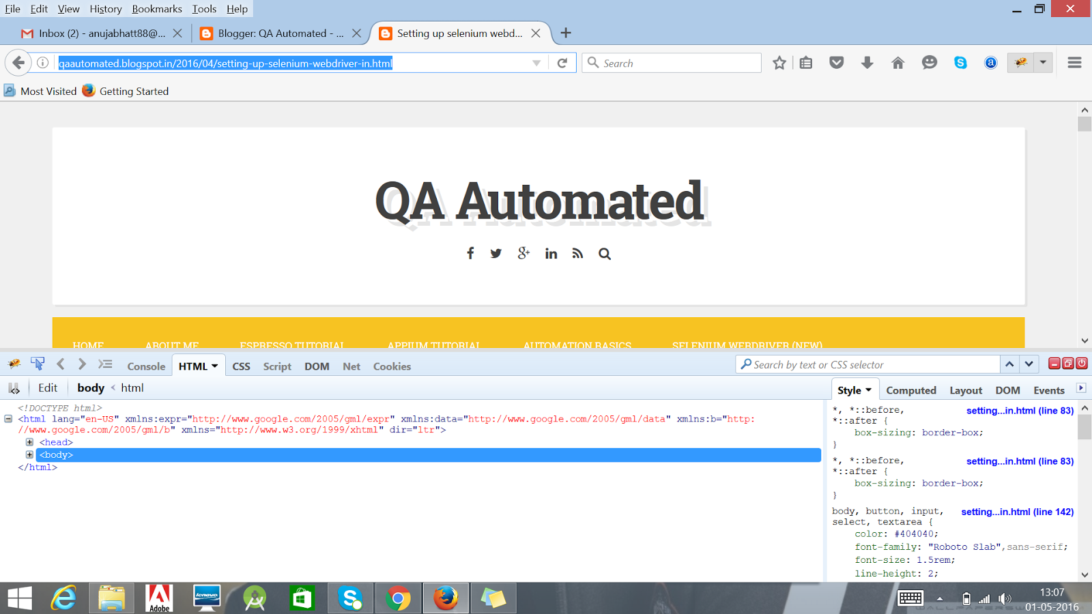Open the HTML panel tab options dropdown
Screen dimensions: 1092x614
[x=214, y=366]
